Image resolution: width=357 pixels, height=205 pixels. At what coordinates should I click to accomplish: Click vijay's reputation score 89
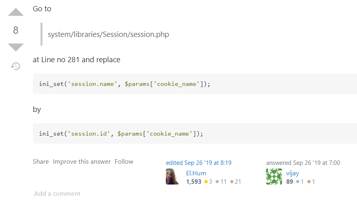[290, 182]
